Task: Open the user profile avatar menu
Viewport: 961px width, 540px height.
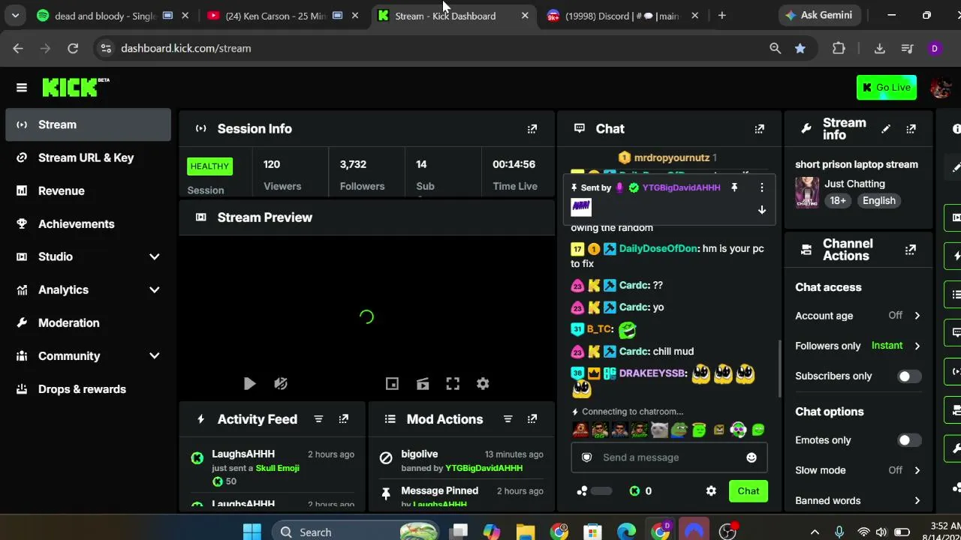Action: (940, 88)
